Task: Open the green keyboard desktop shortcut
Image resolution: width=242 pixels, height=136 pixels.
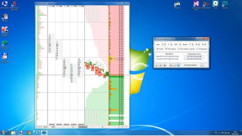Action: [x=5, y=45]
